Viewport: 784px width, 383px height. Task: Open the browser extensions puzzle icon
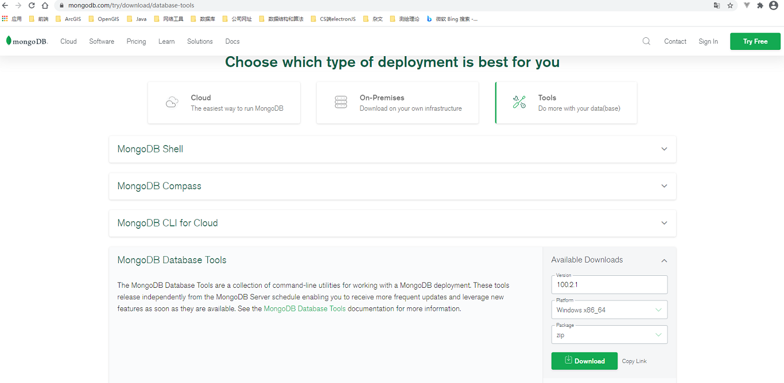pos(760,6)
